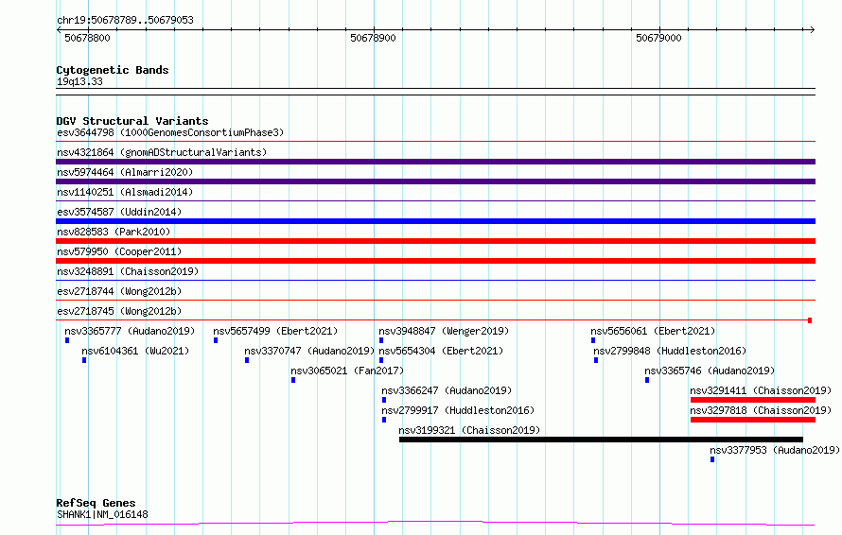Click the nsv3365746 (Audano2019) blue marker
Image resolution: width=842 pixels, height=535 pixels.
pos(647,380)
